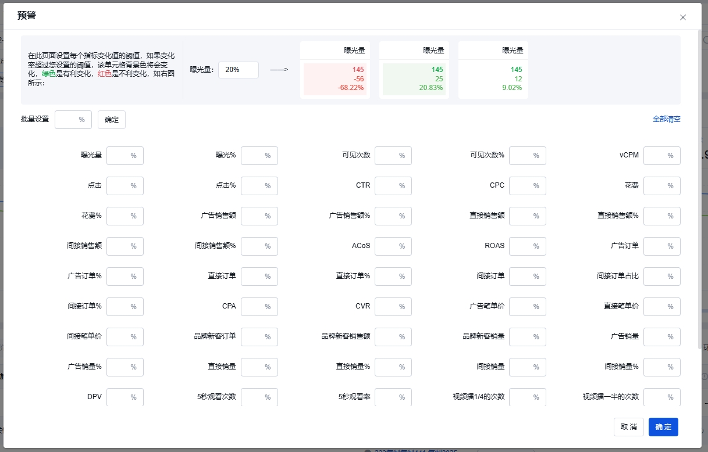708x452 pixels.
Task: Click the ACoS percentage input
Action: (x=388, y=246)
